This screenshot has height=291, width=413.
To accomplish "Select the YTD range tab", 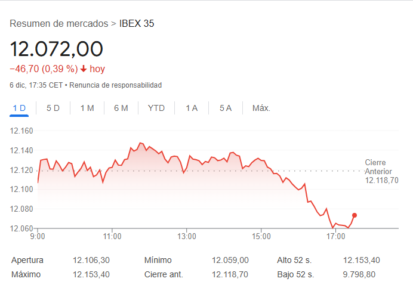I will pyautogui.click(x=156, y=108).
